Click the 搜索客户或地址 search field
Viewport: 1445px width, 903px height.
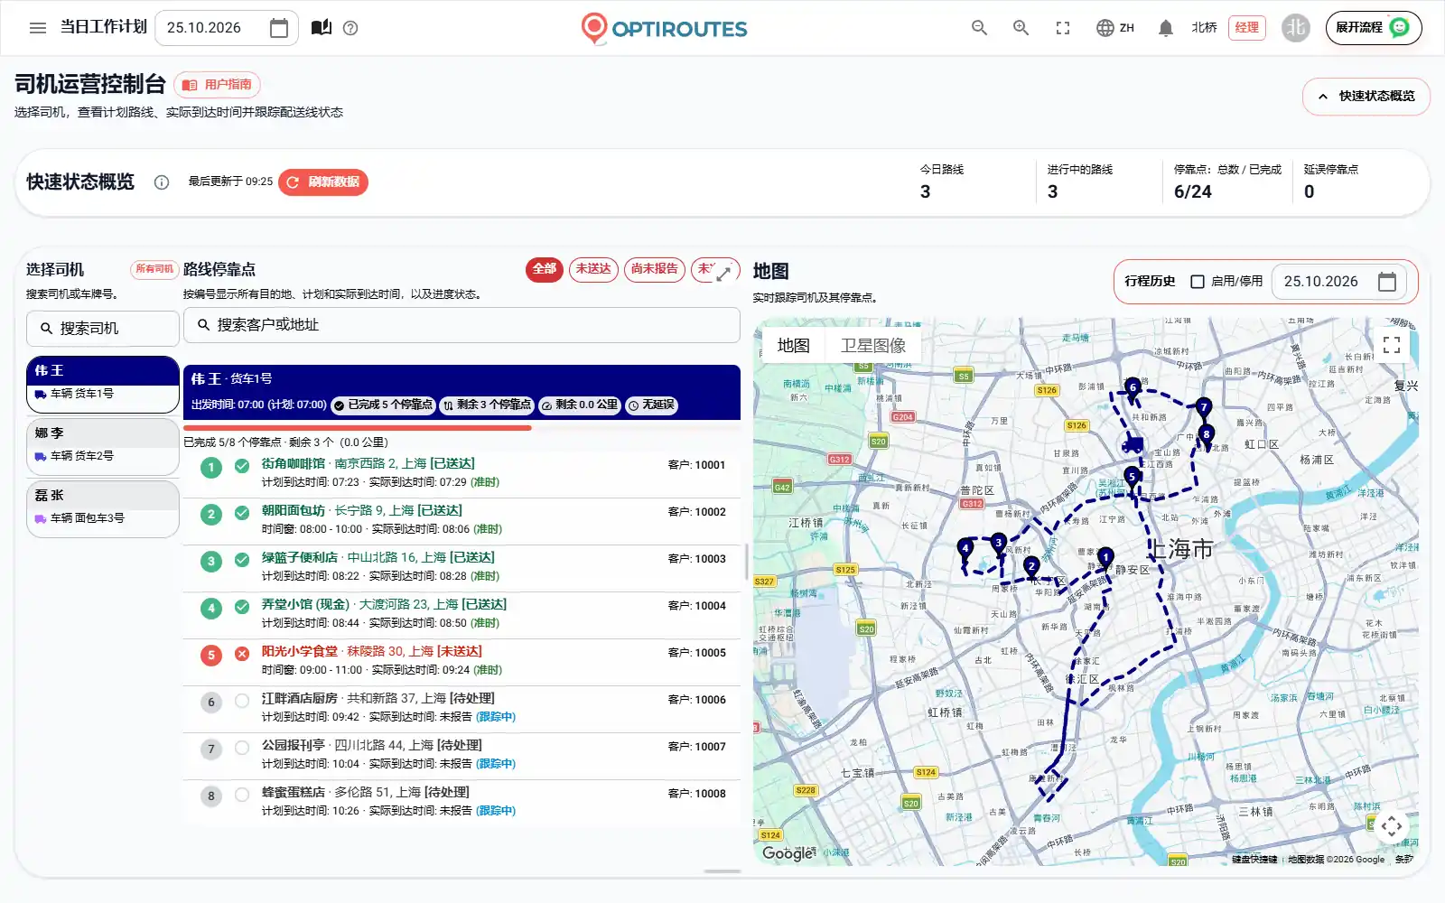pos(461,325)
